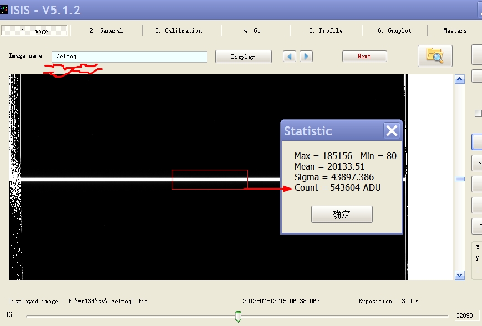Click the Image name text field
Screen dimensions: 482x326
coord(129,57)
